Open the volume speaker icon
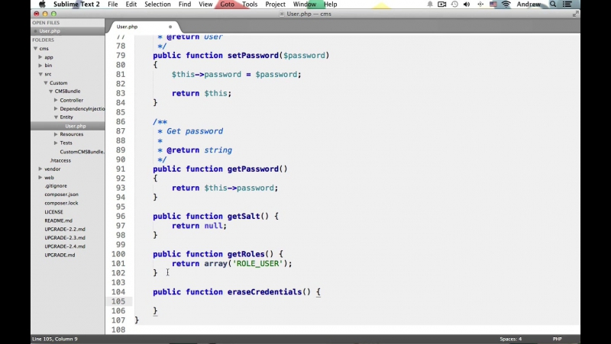The height and width of the screenshot is (344, 611). point(467,5)
